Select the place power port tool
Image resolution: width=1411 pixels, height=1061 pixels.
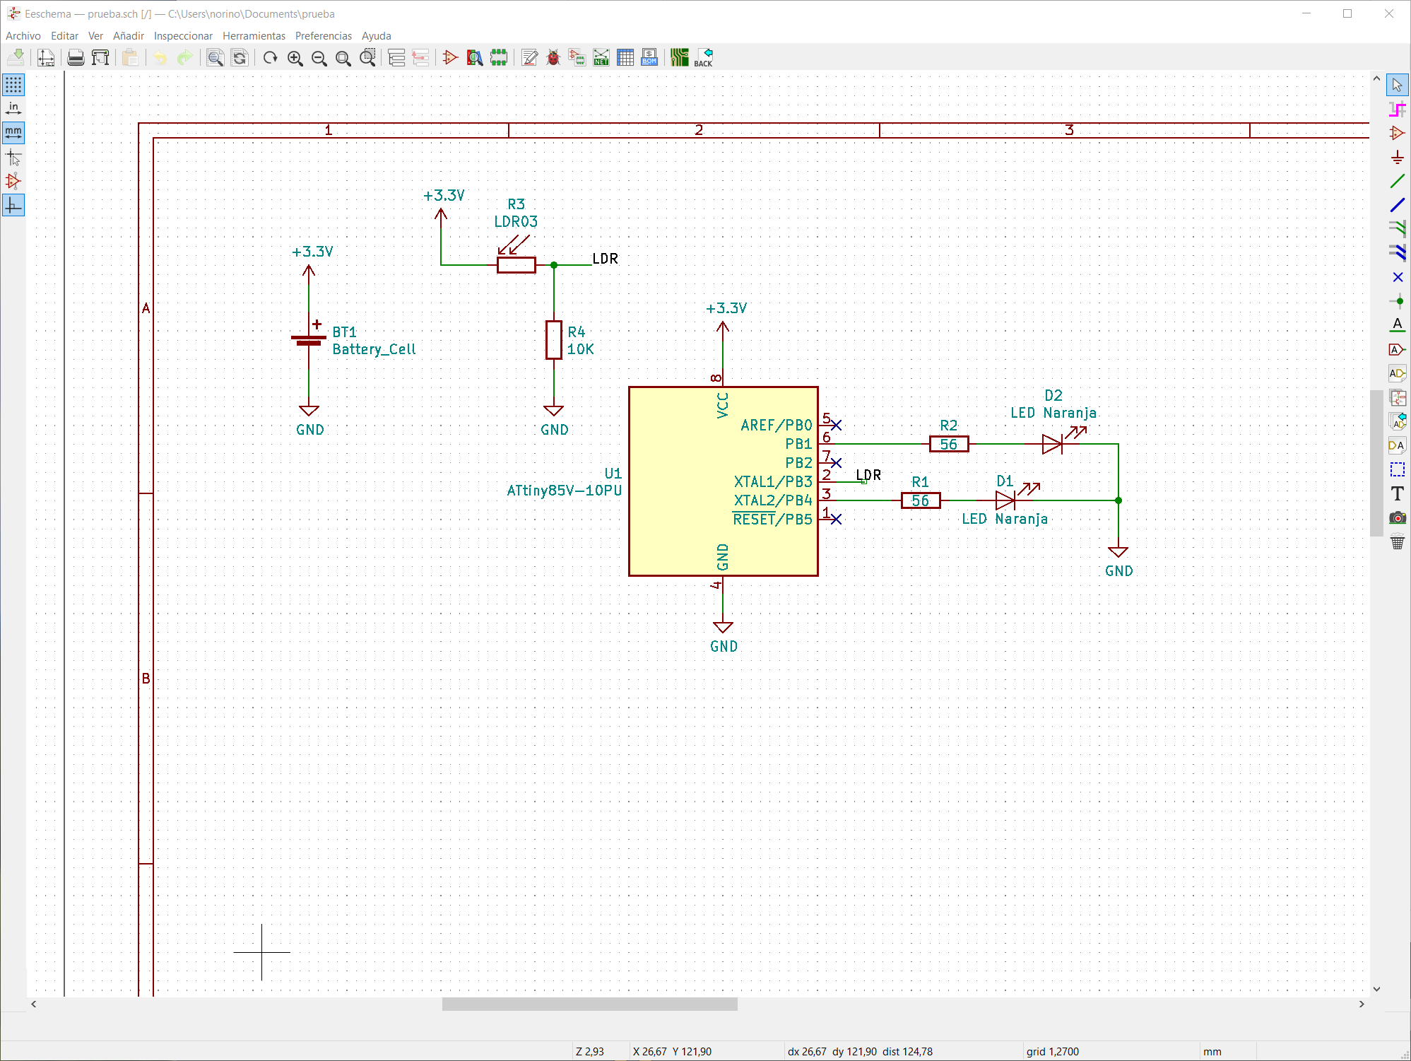(x=1397, y=157)
